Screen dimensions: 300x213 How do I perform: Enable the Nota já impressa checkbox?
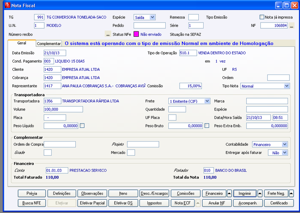[x=262, y=17]
